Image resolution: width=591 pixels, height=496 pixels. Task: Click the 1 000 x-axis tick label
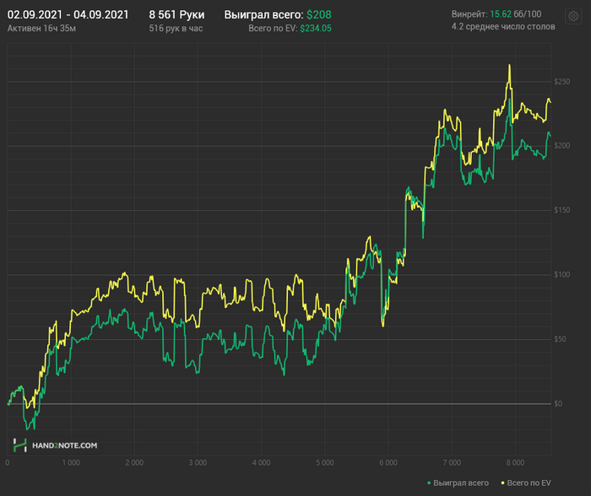click(70, 463)
